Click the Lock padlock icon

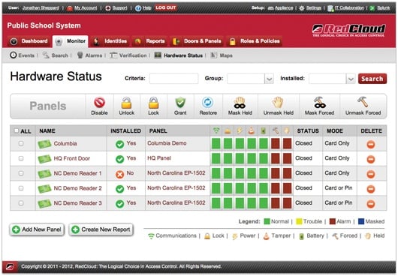(x=153, y=103)
